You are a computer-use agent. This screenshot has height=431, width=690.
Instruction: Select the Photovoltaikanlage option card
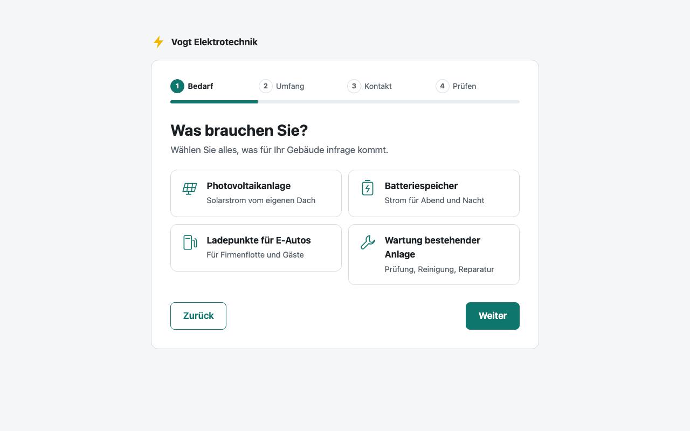point(256,193)
